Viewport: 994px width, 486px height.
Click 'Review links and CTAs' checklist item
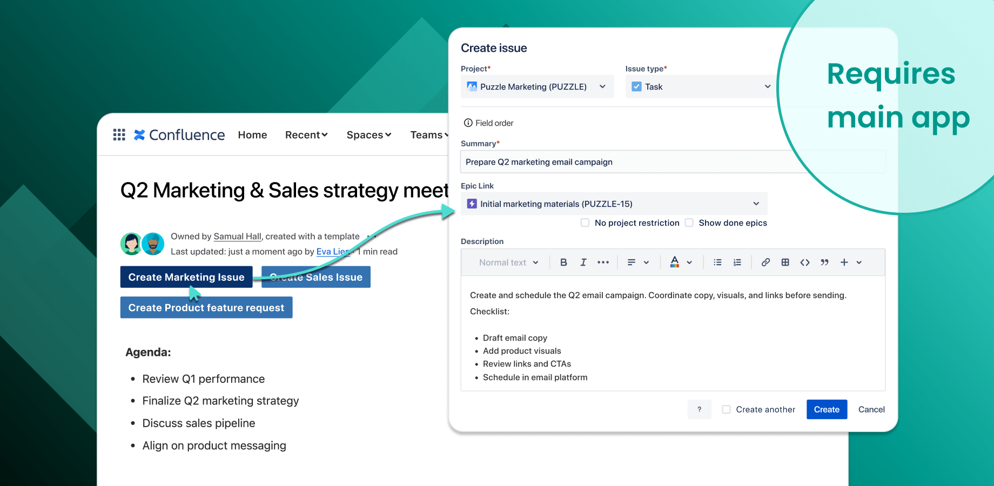point(527,364)
